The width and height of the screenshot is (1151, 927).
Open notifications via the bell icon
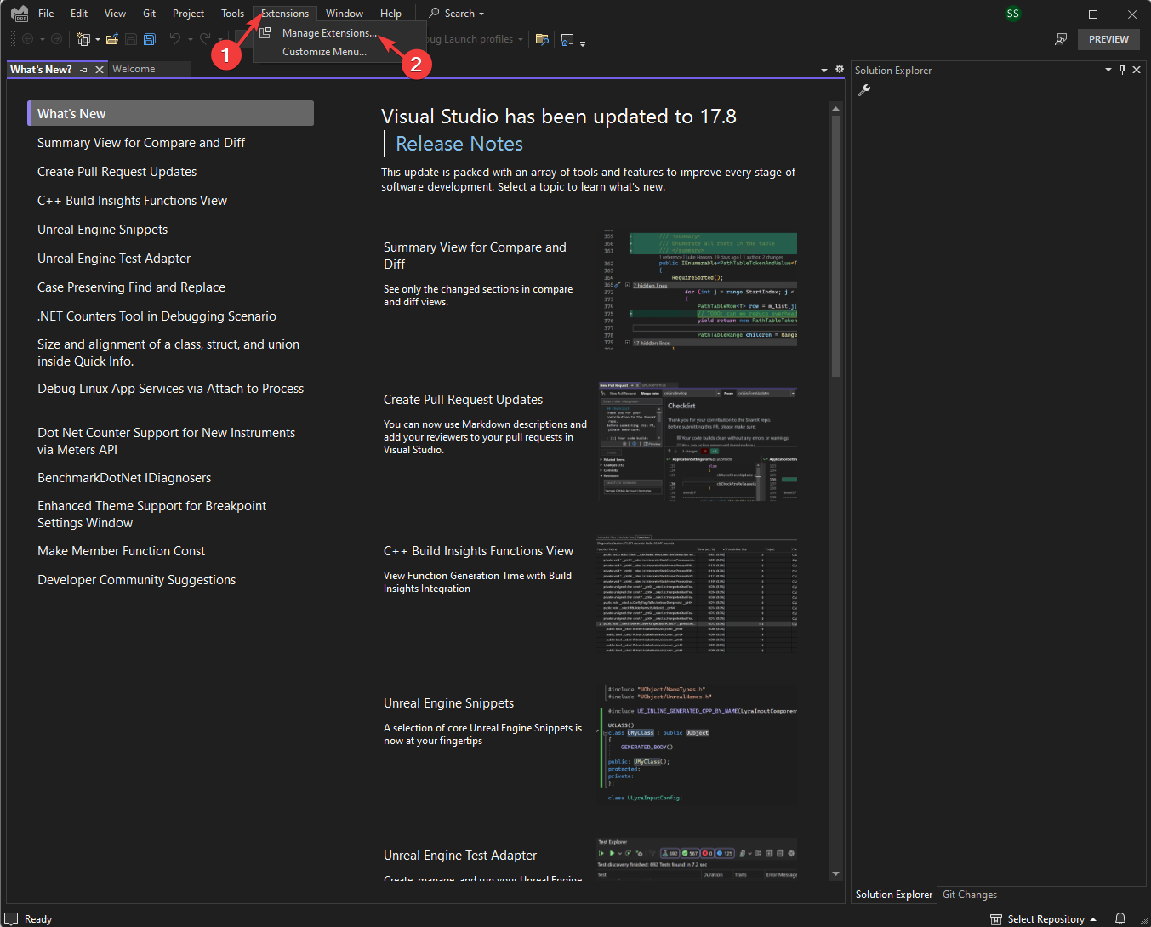click(1120, 918)
